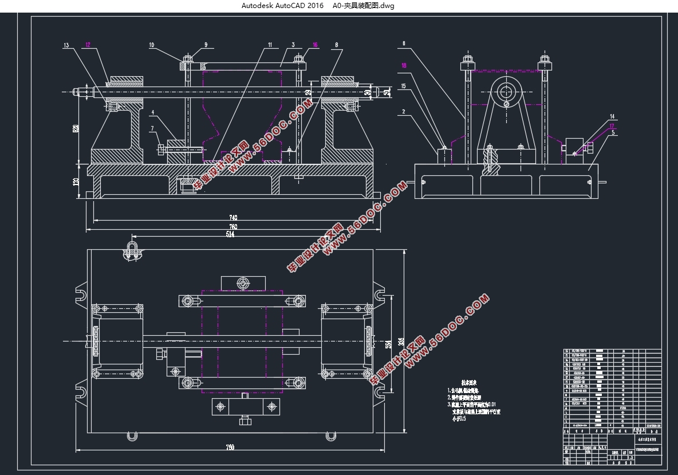Click the 254 width dimension
Screen dimensions: 678x475
tap(388, 343)
